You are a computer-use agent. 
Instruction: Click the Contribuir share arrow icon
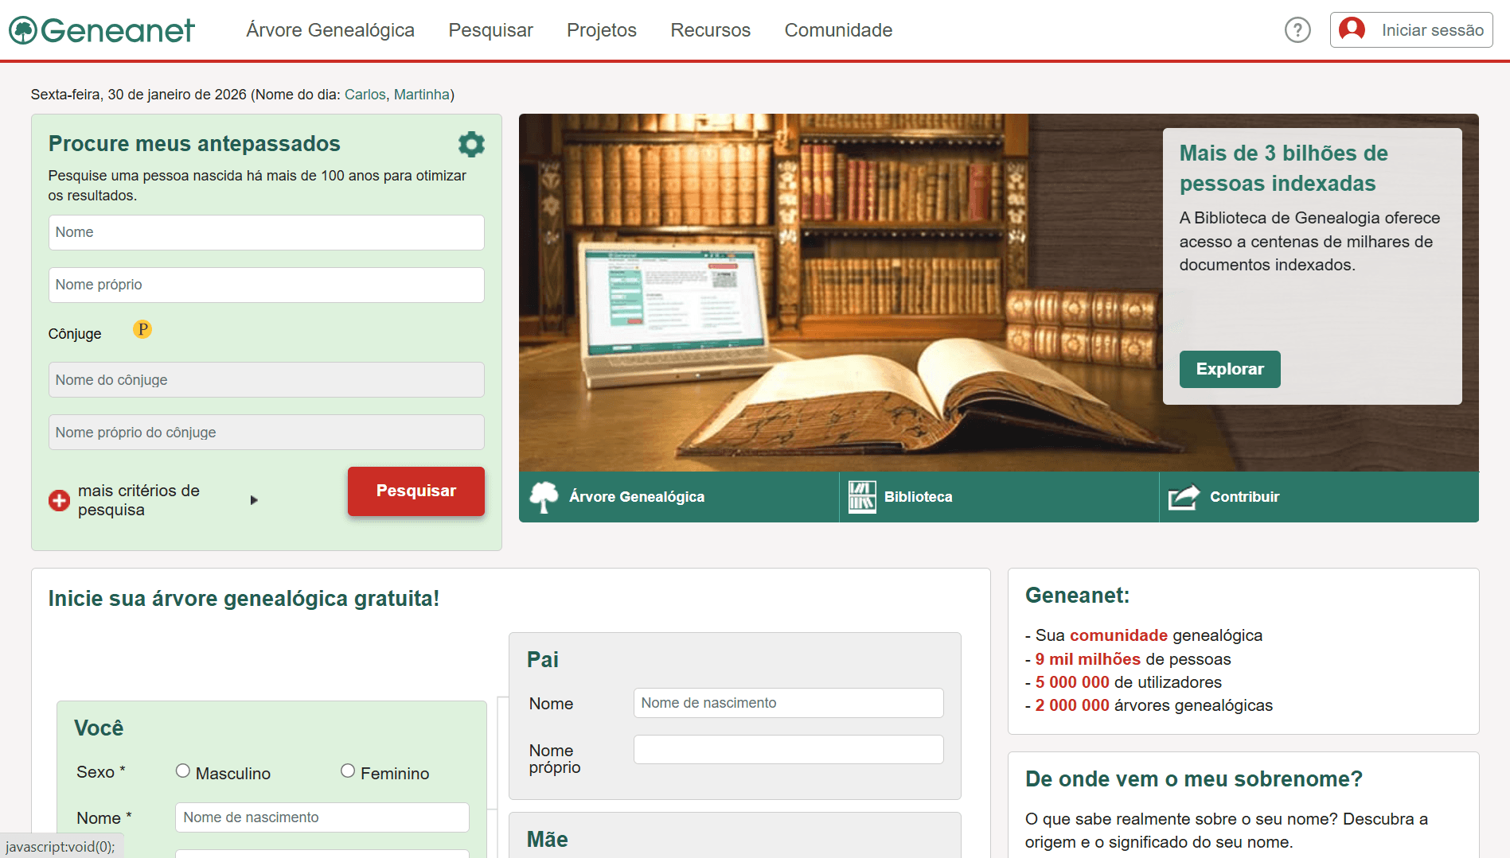(x=1184, y=497)
